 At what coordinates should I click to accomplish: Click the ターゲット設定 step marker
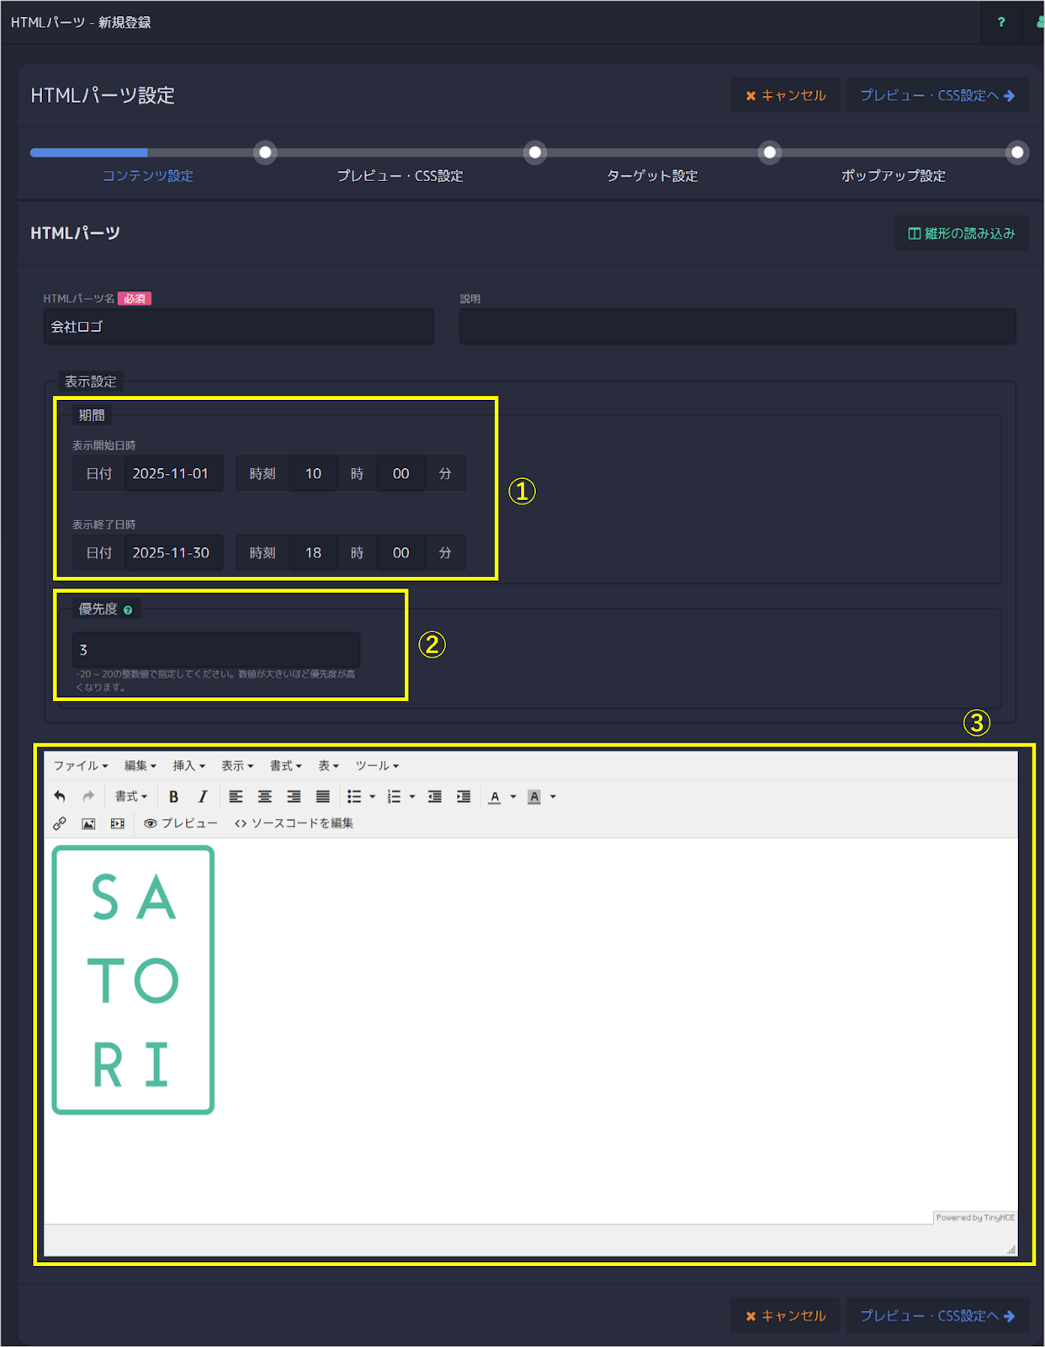769,152
